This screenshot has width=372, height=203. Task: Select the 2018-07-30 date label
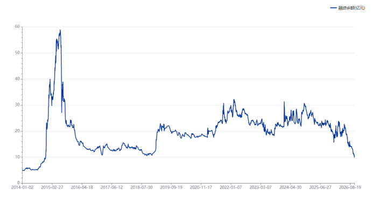point(142,187)
